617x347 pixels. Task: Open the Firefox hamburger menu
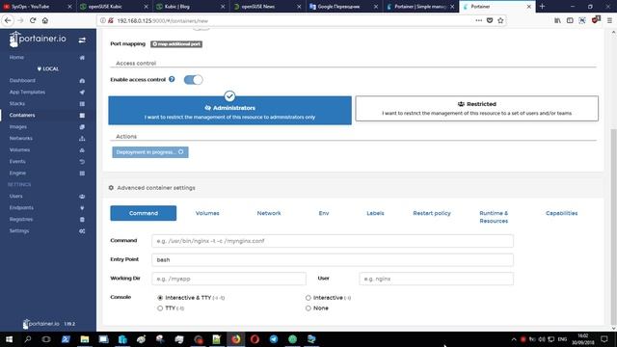click(x=609, y=20)
